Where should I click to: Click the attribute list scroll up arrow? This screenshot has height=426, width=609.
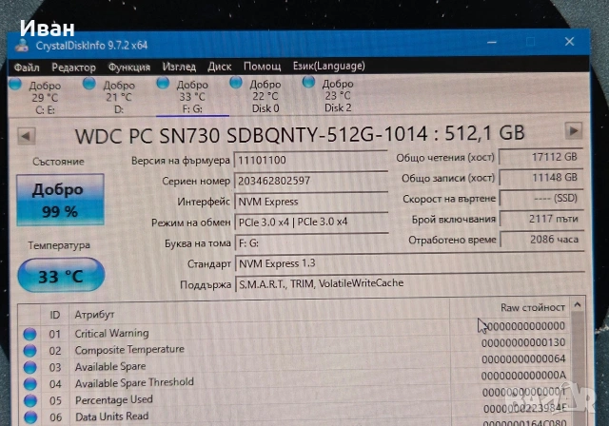click(578, 305)
